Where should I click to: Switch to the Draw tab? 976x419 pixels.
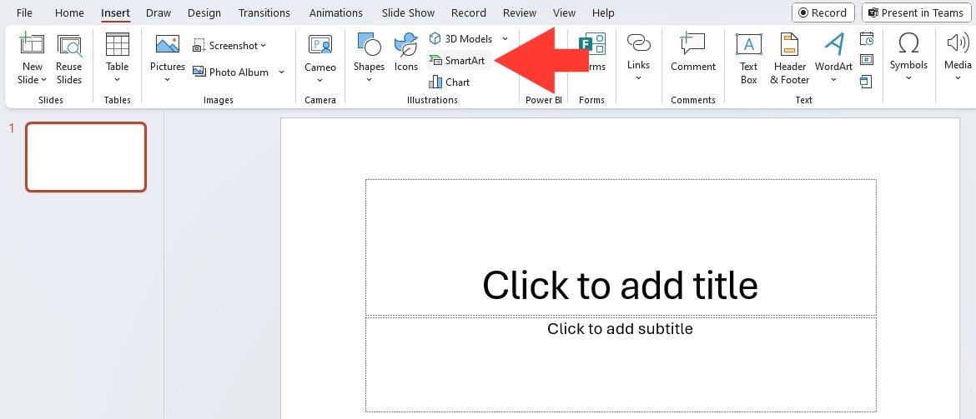point(158,12)
